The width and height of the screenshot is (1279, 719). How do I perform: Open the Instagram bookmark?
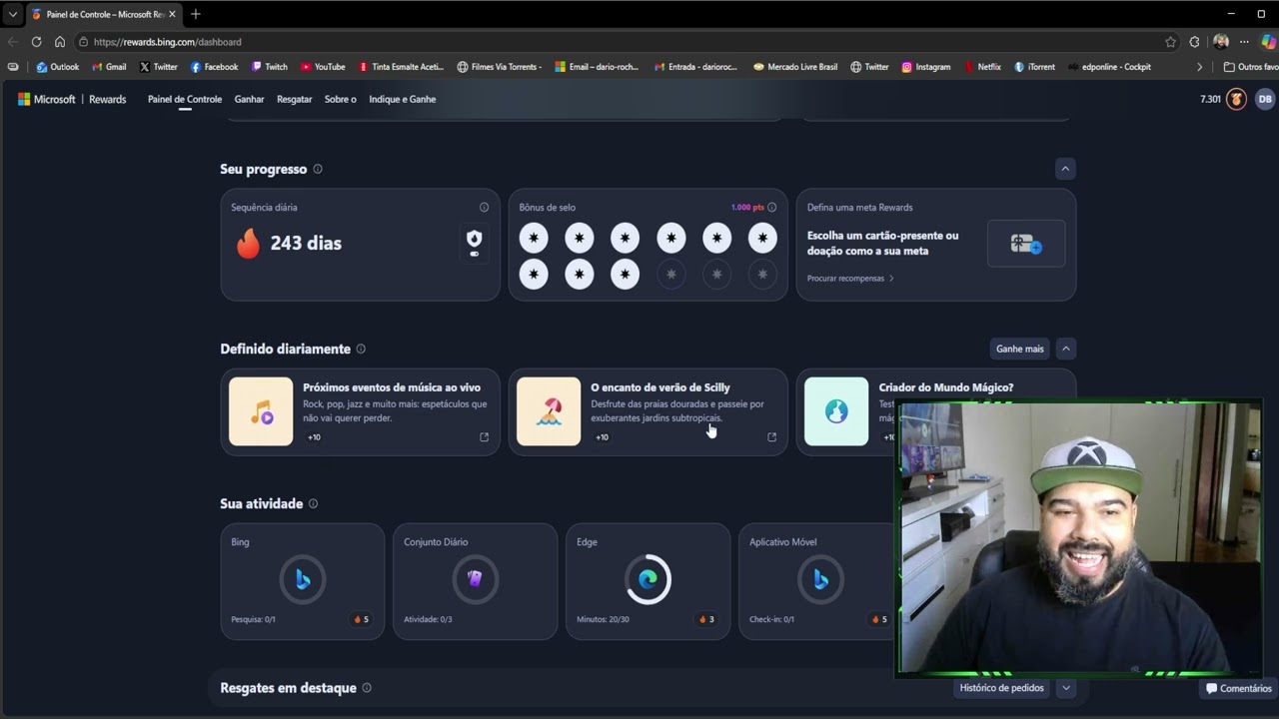[925, 67]
